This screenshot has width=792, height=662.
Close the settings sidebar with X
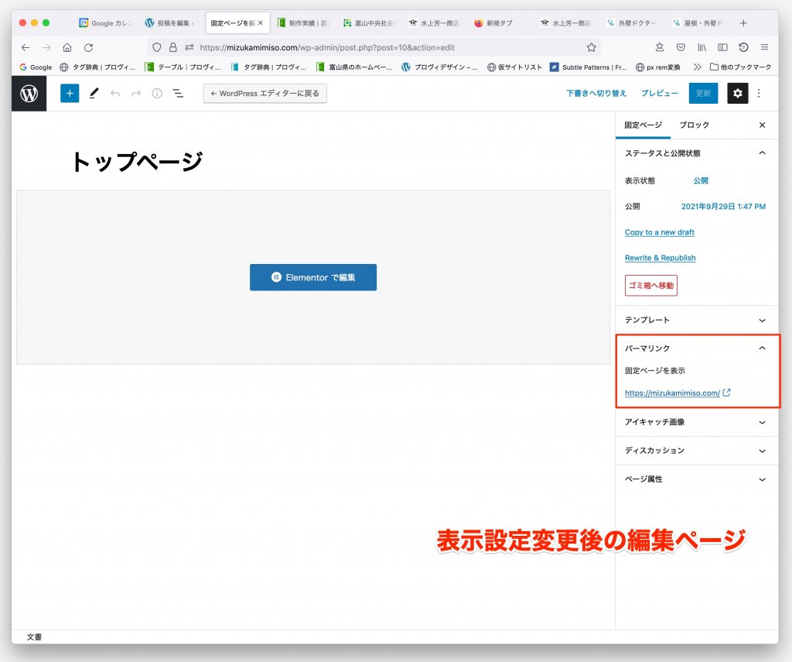click(762, 125)
